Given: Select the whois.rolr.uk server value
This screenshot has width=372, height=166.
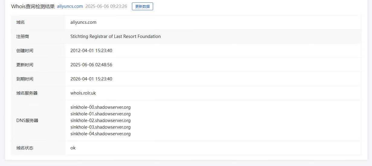Looking at the screenshot, I should click(x=83, y=93).
